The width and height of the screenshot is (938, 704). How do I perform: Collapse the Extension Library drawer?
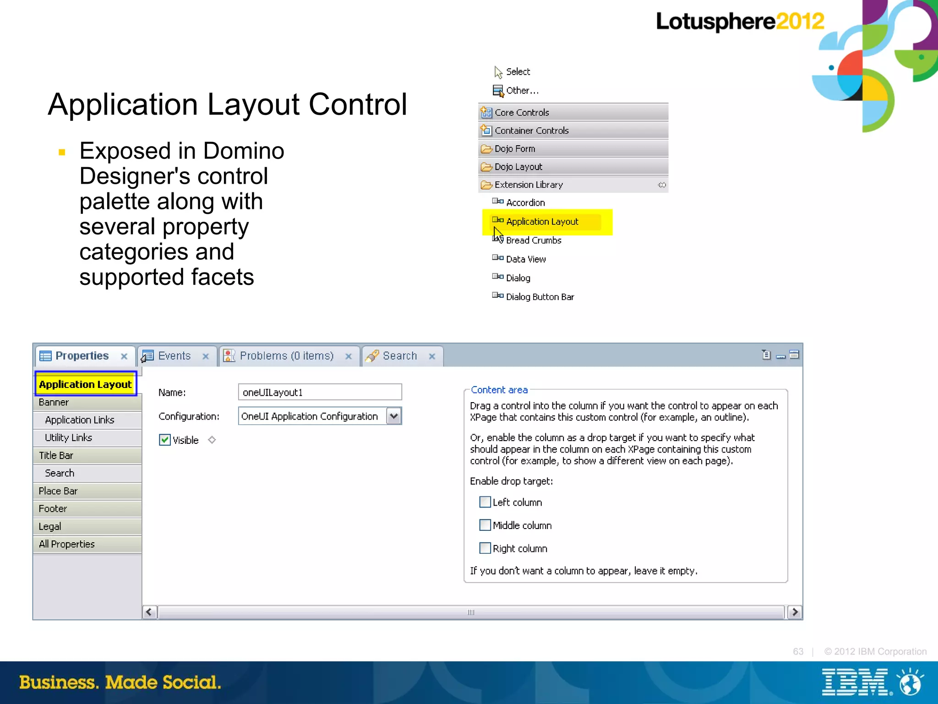coord(573,185)
